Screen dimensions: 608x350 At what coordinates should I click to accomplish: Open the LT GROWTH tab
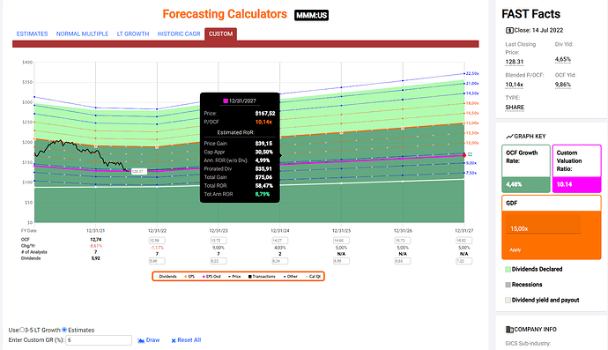click(133, 34)
